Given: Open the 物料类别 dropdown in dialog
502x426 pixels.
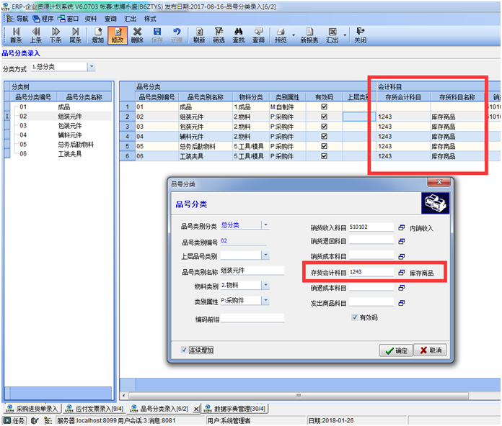Looking at the screenshot, I should (265, 286).
